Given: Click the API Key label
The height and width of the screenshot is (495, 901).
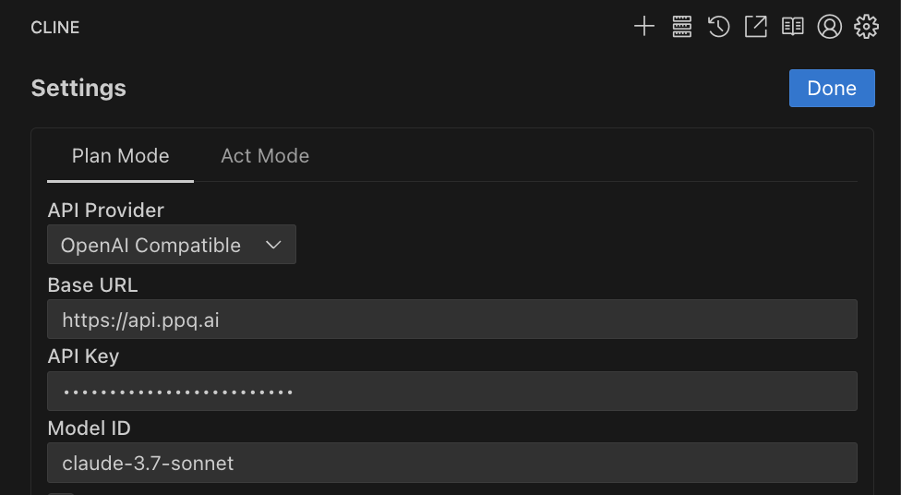Looking at the screenshot, I should pyautogui.click(x=83, y=356).
